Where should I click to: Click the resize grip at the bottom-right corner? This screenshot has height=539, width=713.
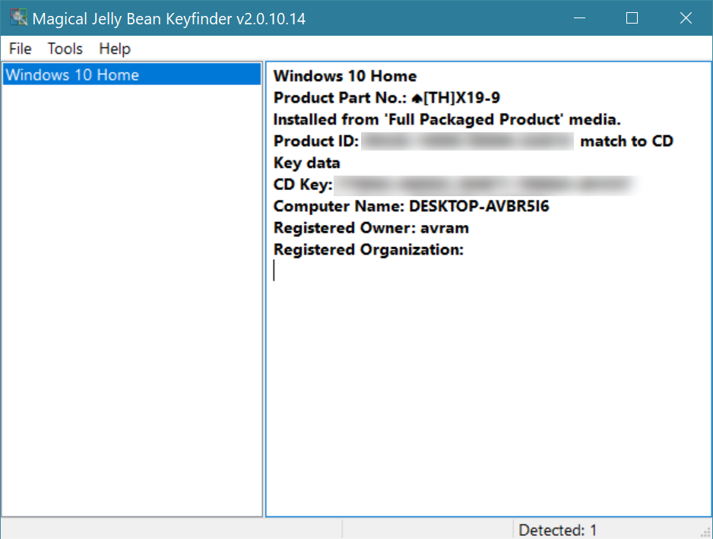pyautogui.click(x=707, y=532)
